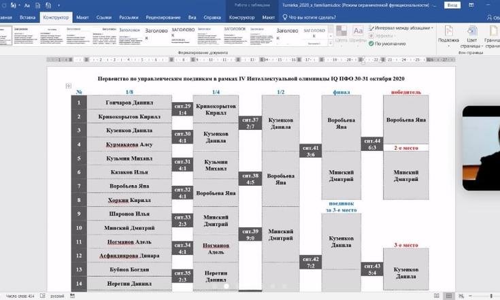Click the macro recording icon in status bar
The height and width of the screenshot is (300, 500).
pyautogui.click(x=72, y=296)
